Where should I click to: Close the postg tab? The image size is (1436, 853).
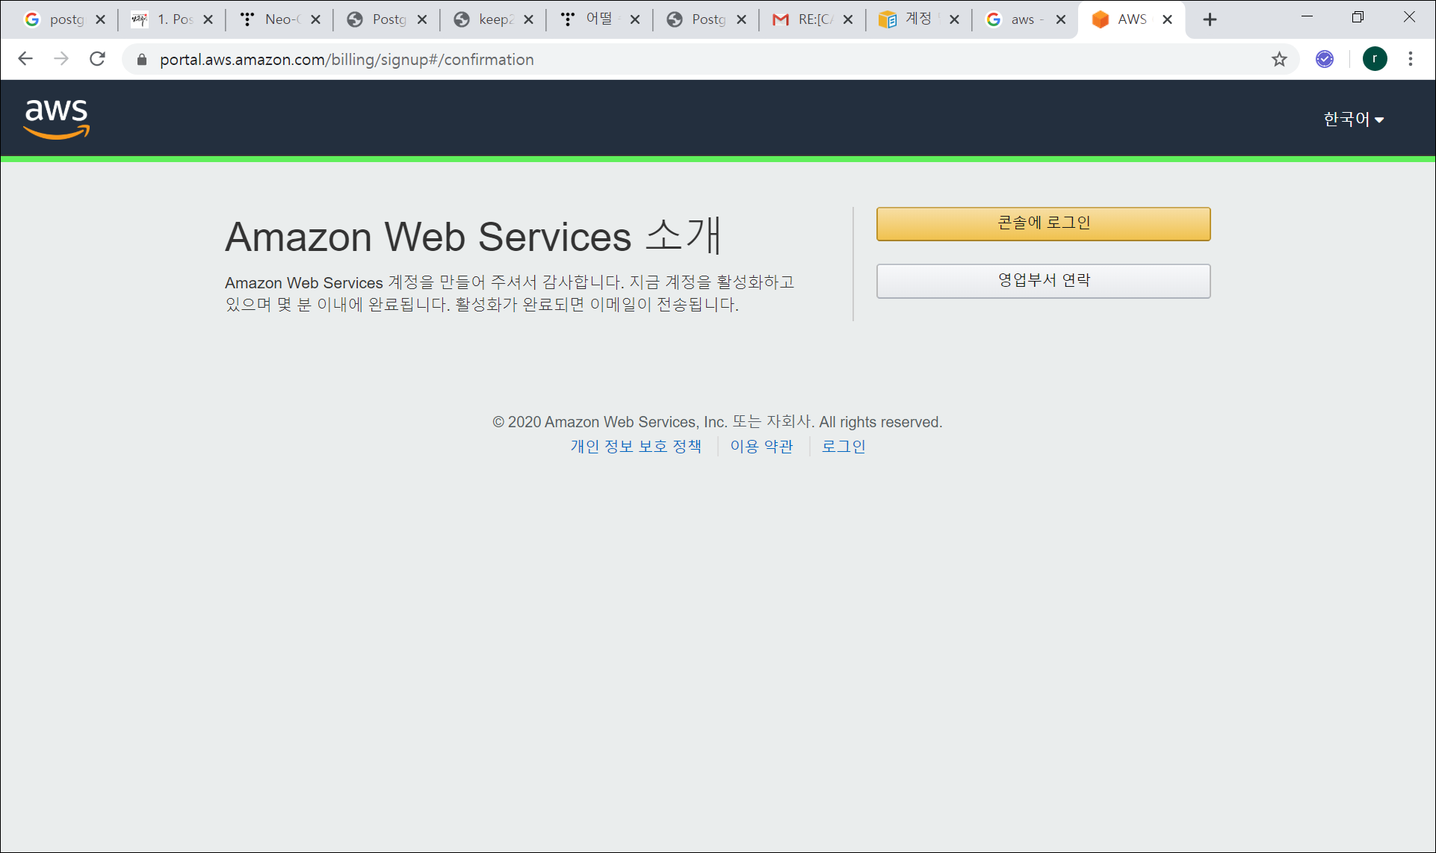(101, 20)
